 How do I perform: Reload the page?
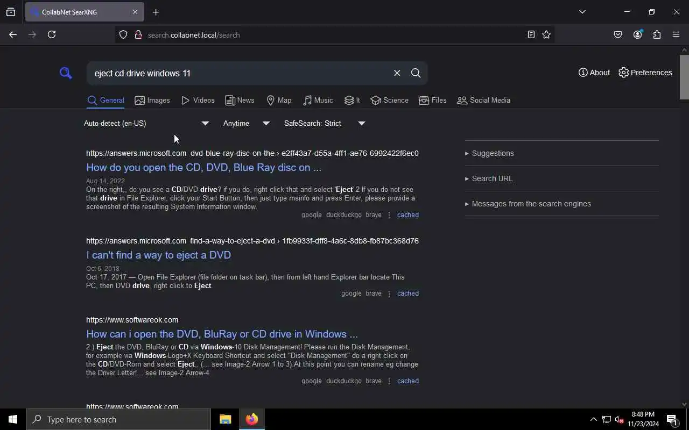52,34
